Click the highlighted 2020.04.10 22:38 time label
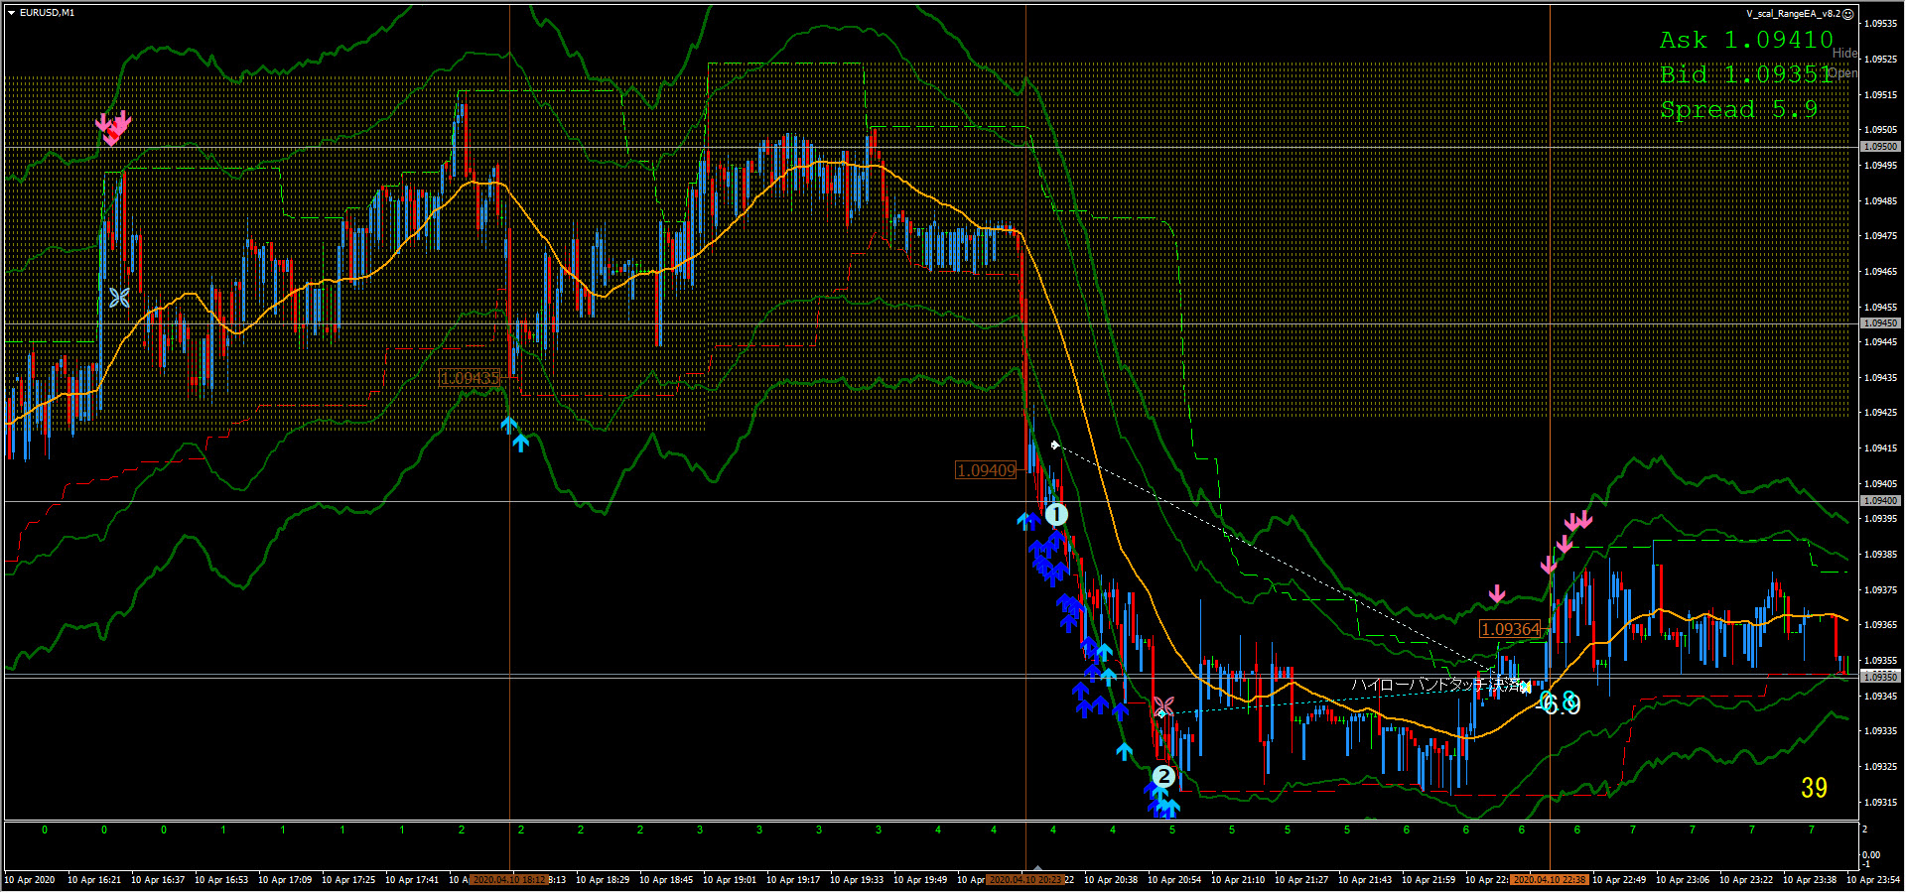This screenshot has width=1906, height=893. [1549, 879]
